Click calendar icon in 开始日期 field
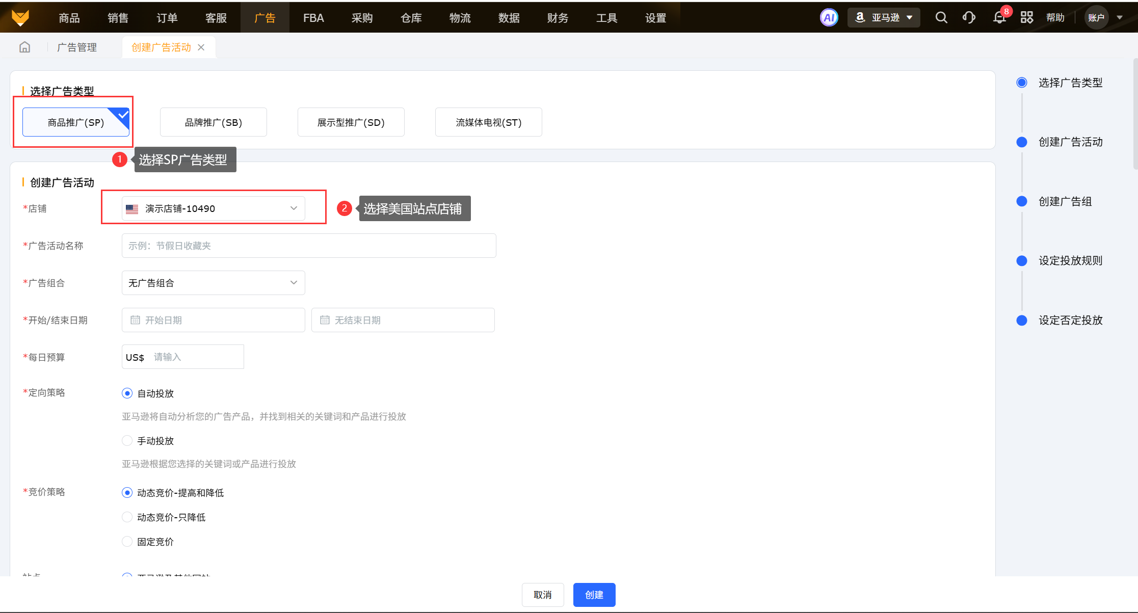Viewport: 1138px width, 613px height. coord(135,320)
